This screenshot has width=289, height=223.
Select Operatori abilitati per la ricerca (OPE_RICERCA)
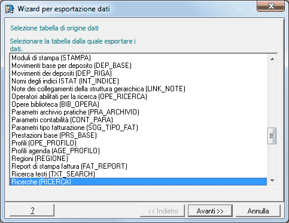tap(138, 97)
